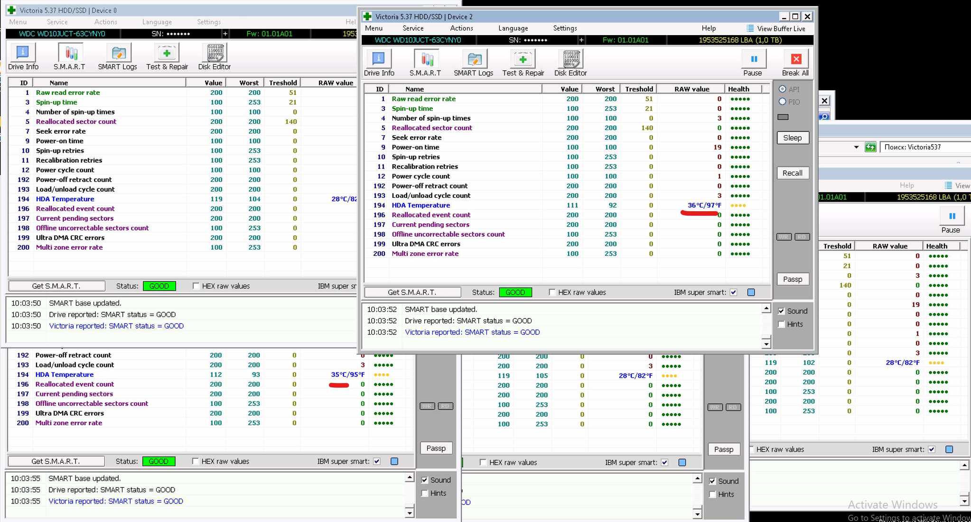Open Language menu in Device 2 window
Image resolution: width=971 pixels, height=522 pixels.
(x=513, y=28)
